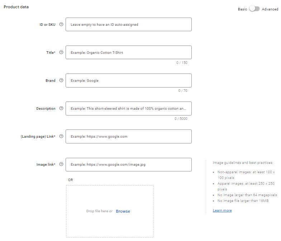
Task: Click help icon for Landing page Link
Action: coord(61,136)
